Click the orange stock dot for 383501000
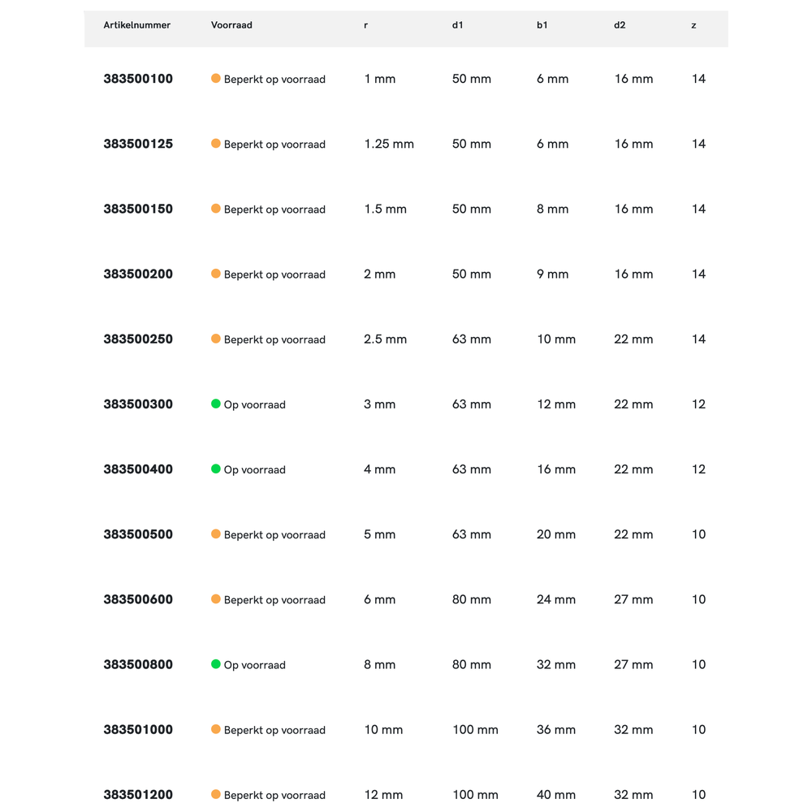Image resolution: width=812 pixels, height=812 pixels. point(216,729)
